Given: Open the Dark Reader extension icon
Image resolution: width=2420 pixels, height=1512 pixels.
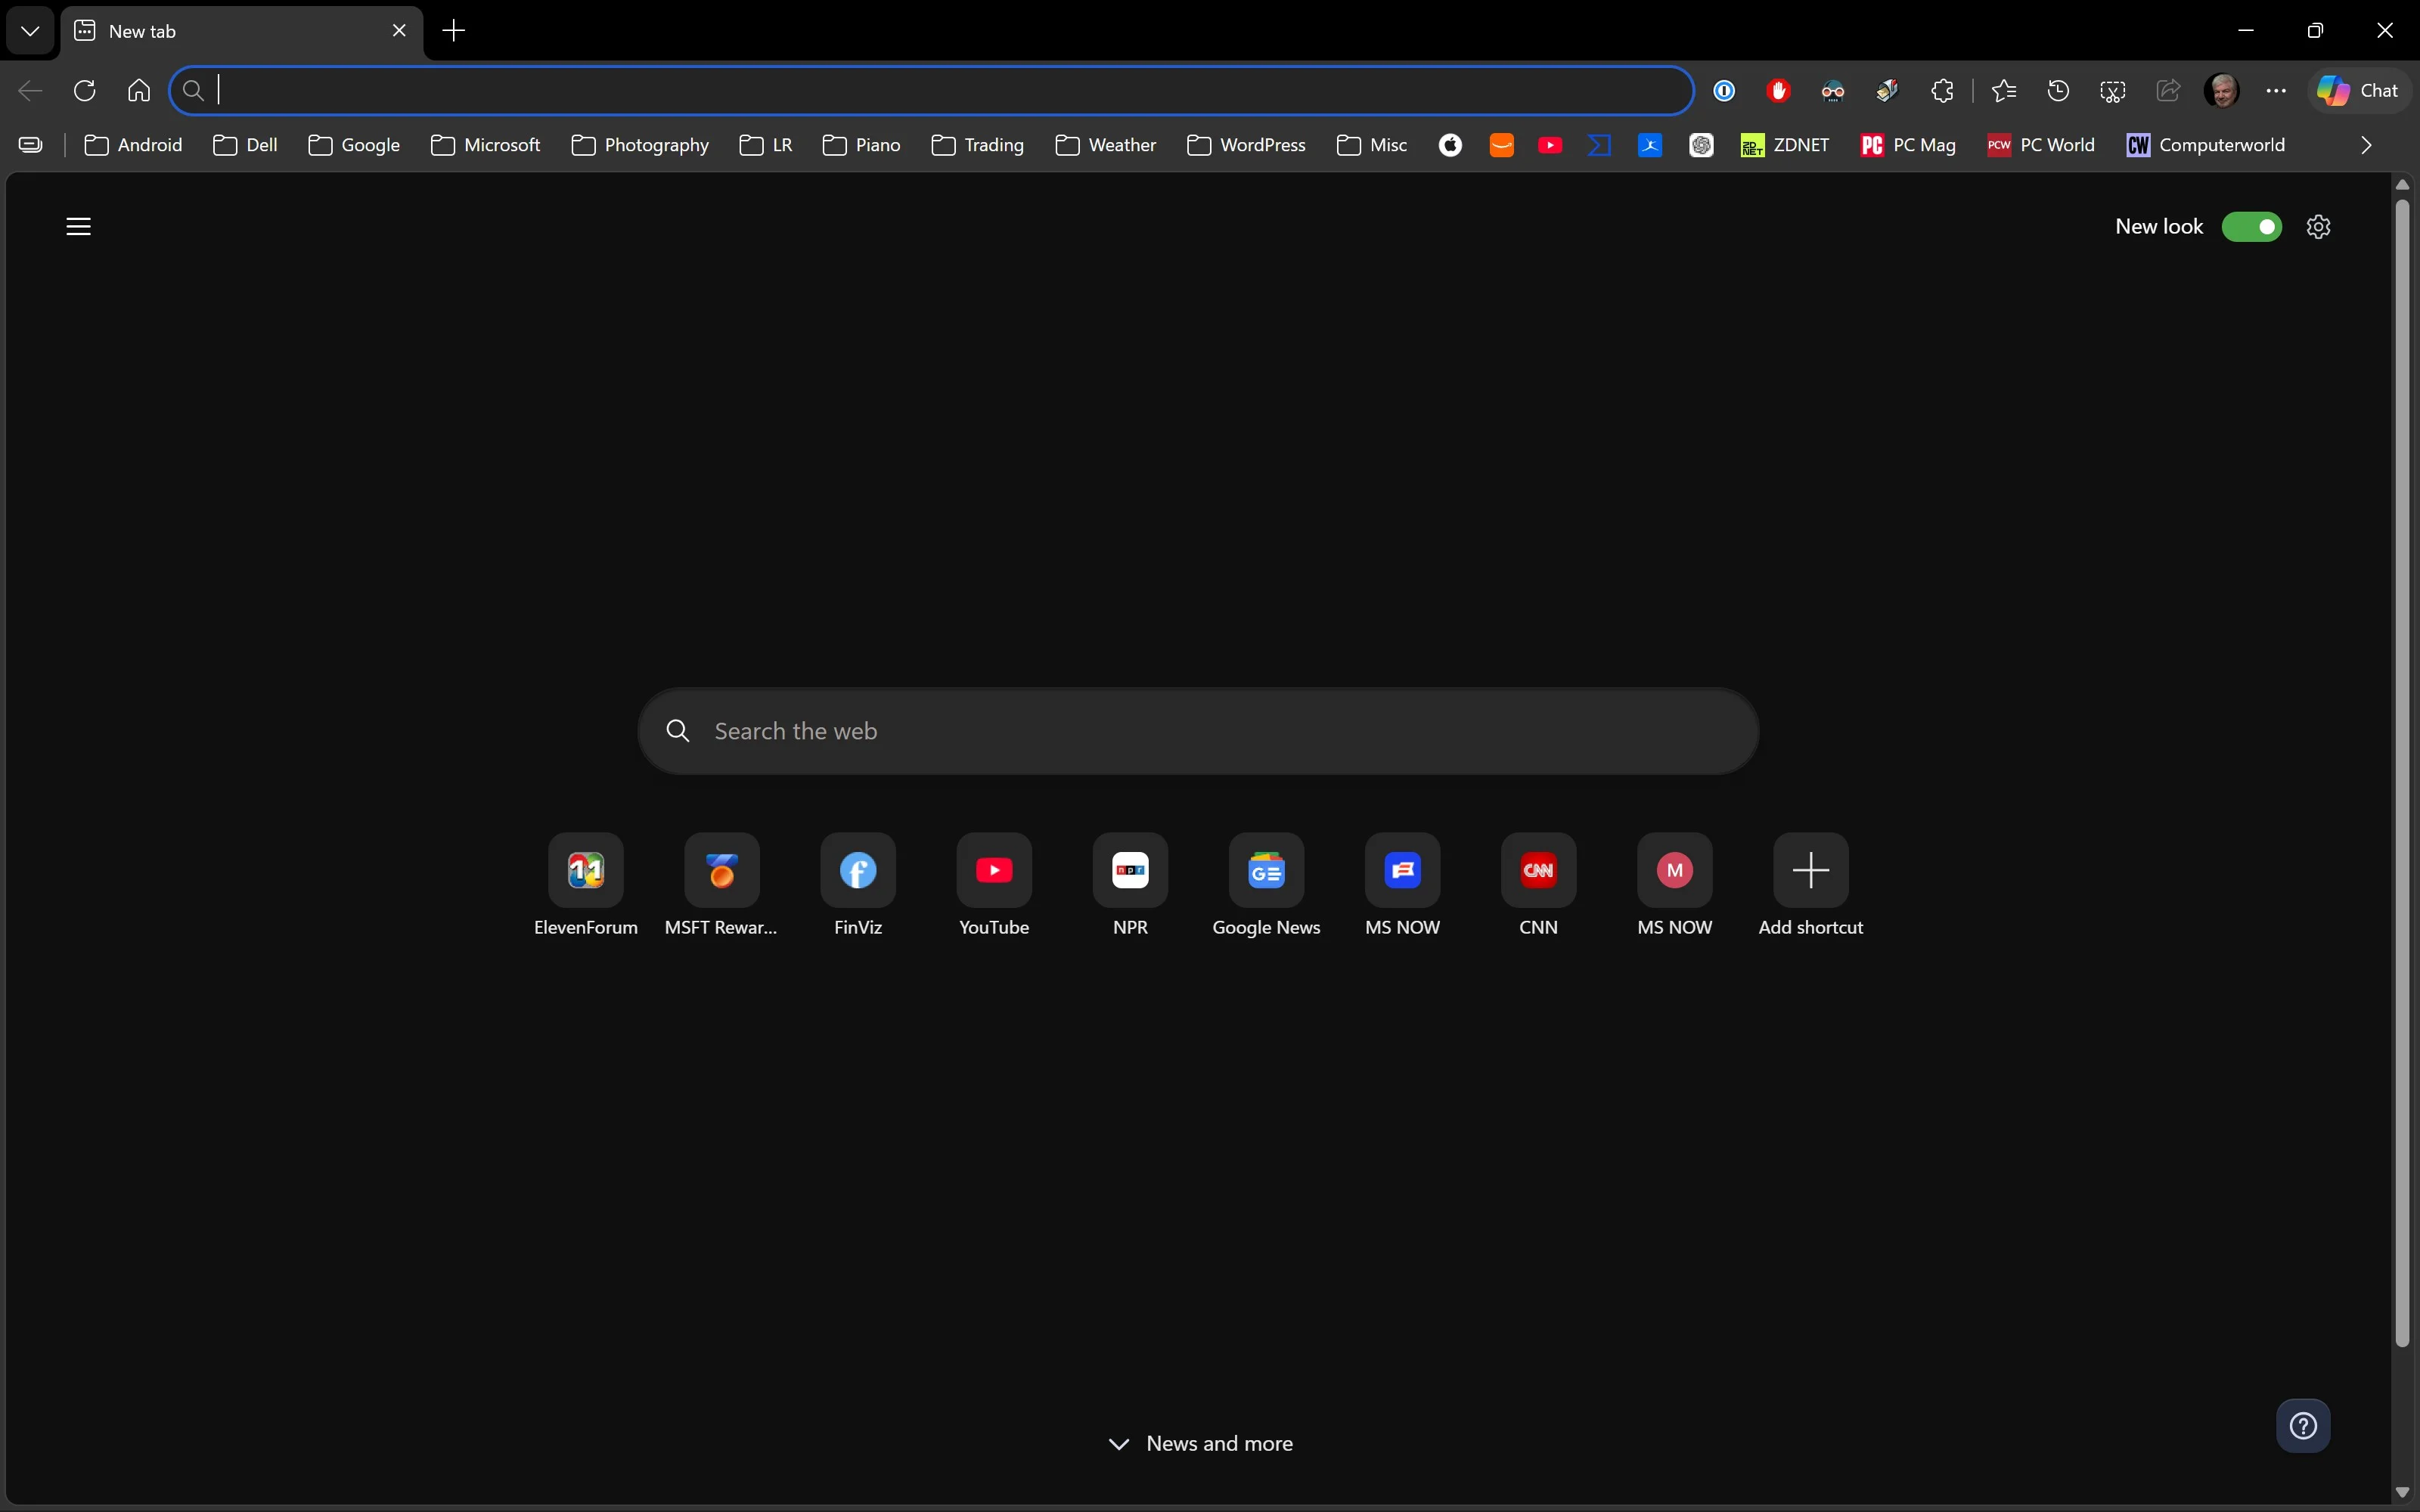Looking at the screenshot, I should click(1833, 91).
